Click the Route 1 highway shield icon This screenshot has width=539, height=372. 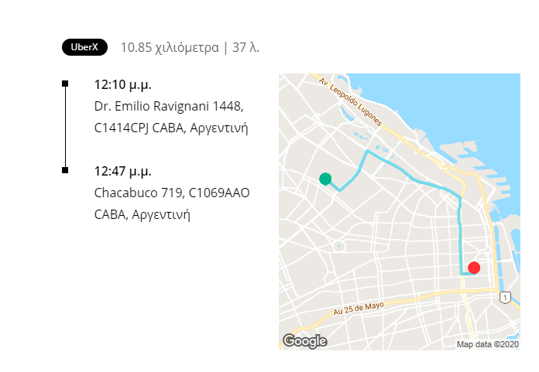tap(505, 297)
